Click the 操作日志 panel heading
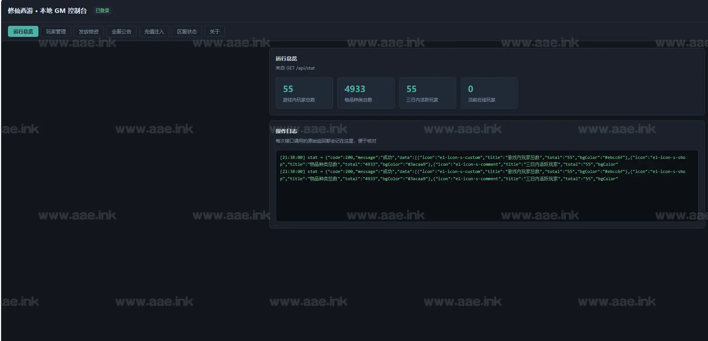 [286, 131]
